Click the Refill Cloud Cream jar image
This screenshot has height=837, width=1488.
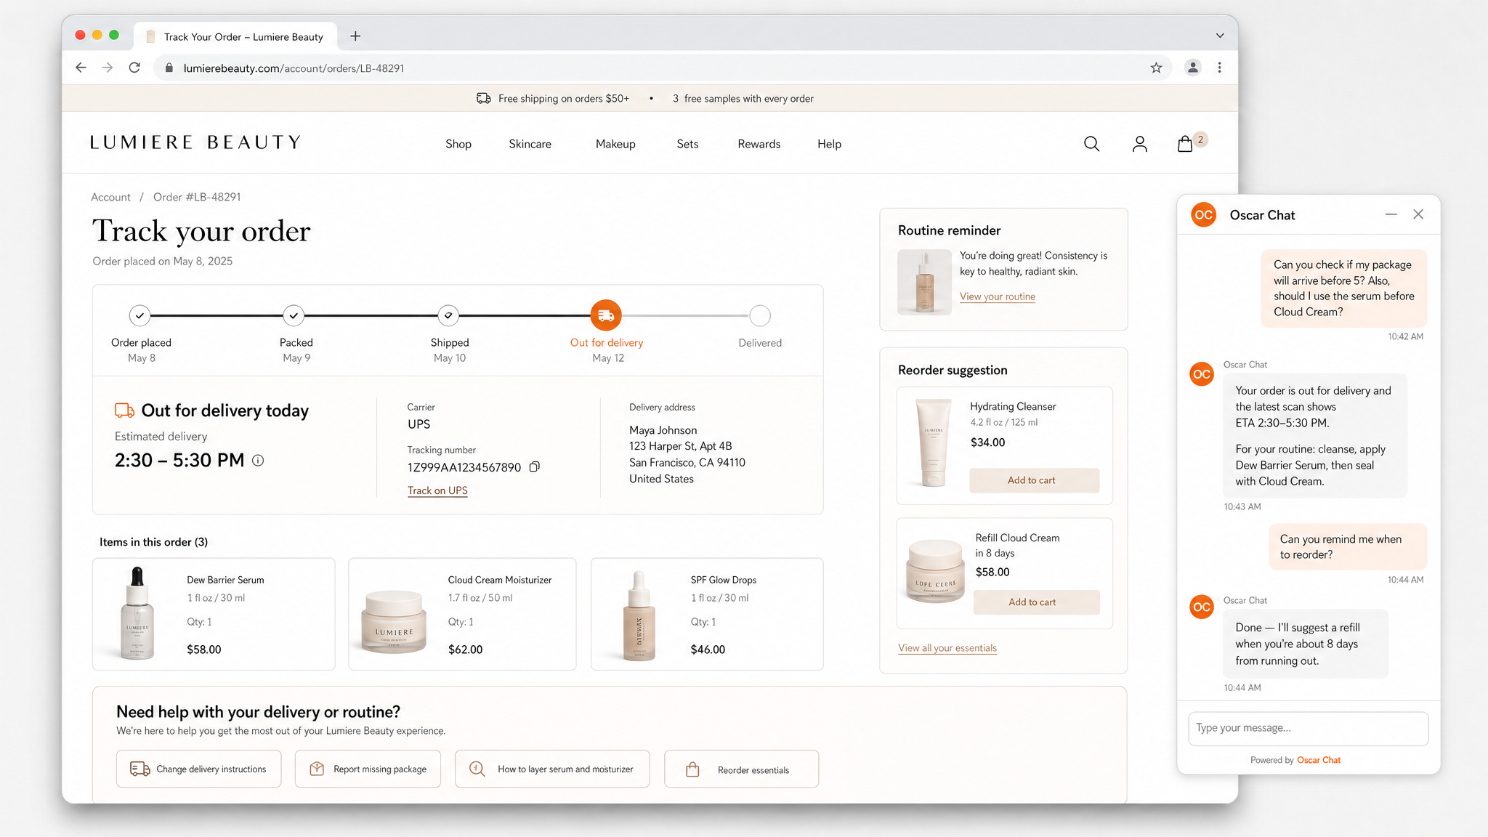(935, 570)
